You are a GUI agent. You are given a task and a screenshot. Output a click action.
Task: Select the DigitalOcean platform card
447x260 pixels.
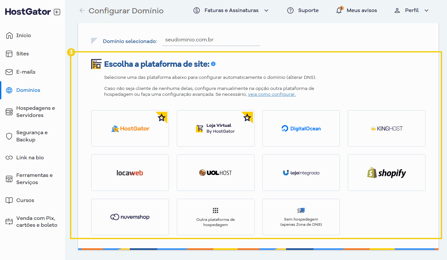[x=301, y=128]
